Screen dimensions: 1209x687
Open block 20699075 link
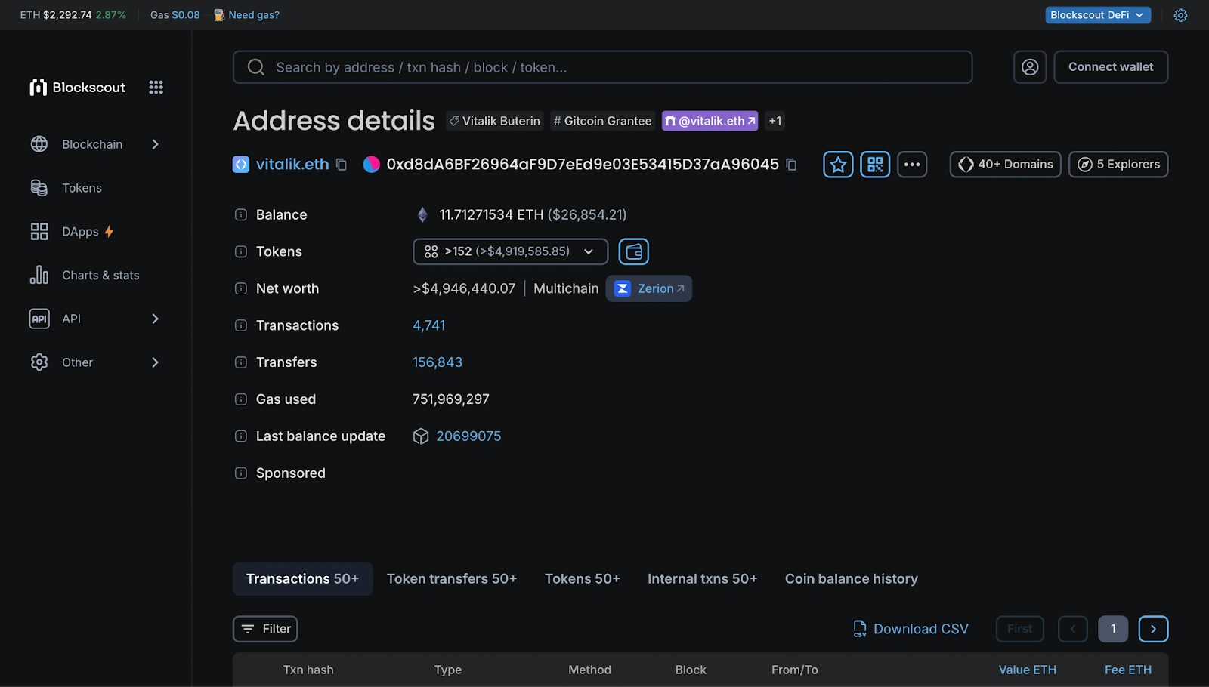468,436
